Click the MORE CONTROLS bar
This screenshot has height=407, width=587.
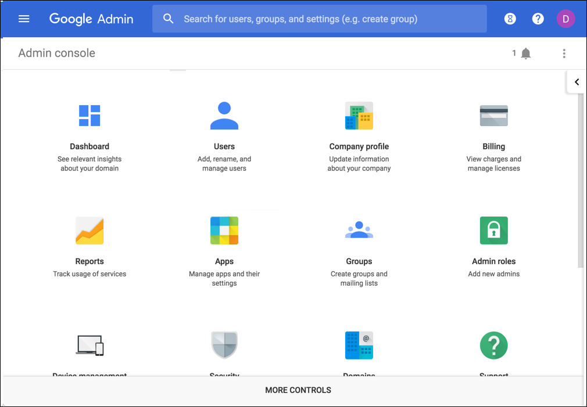[298, 390]
